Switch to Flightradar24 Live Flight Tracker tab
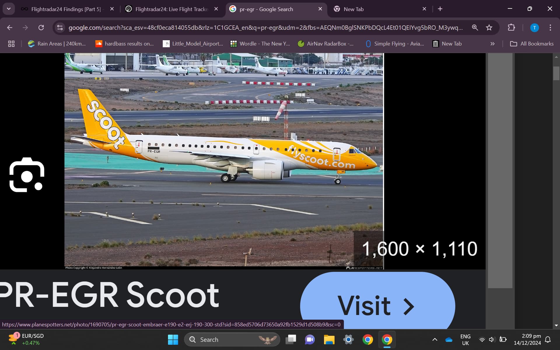 pos(171,9)
